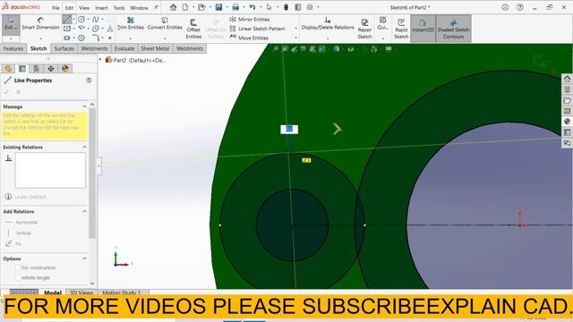The height and width of the screenshot is (322, 573).
Task: Open Line tool dropdown arrow
Action: (x=73, y=20)
